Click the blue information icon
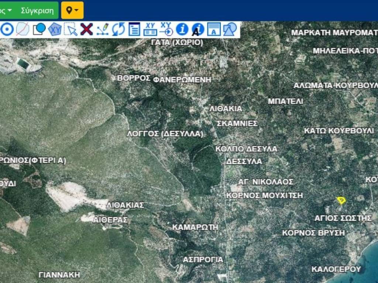The height and width of the screenshot is (283, 378). 182,29
